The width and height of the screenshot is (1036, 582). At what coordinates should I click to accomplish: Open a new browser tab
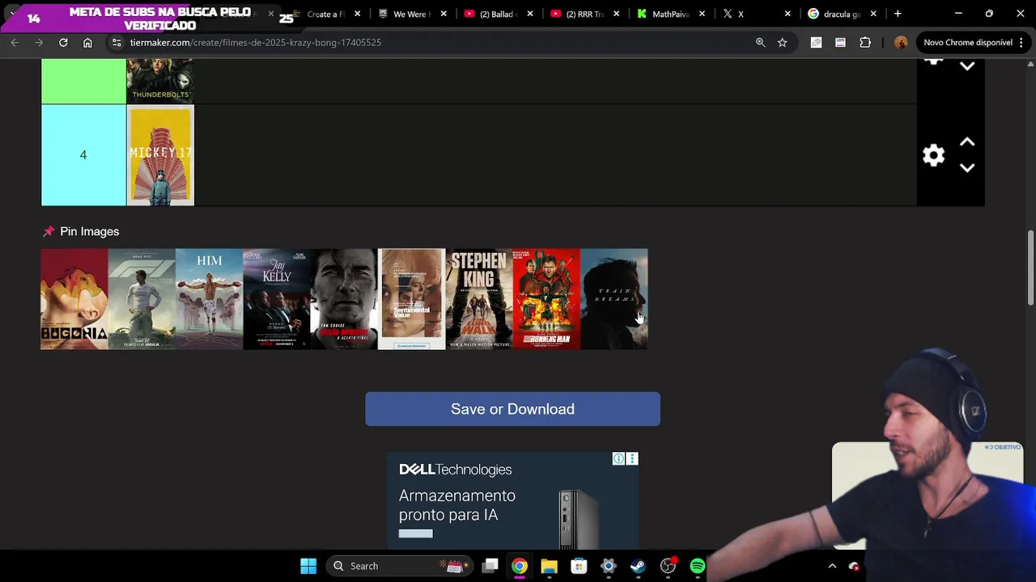pos(898,14)
